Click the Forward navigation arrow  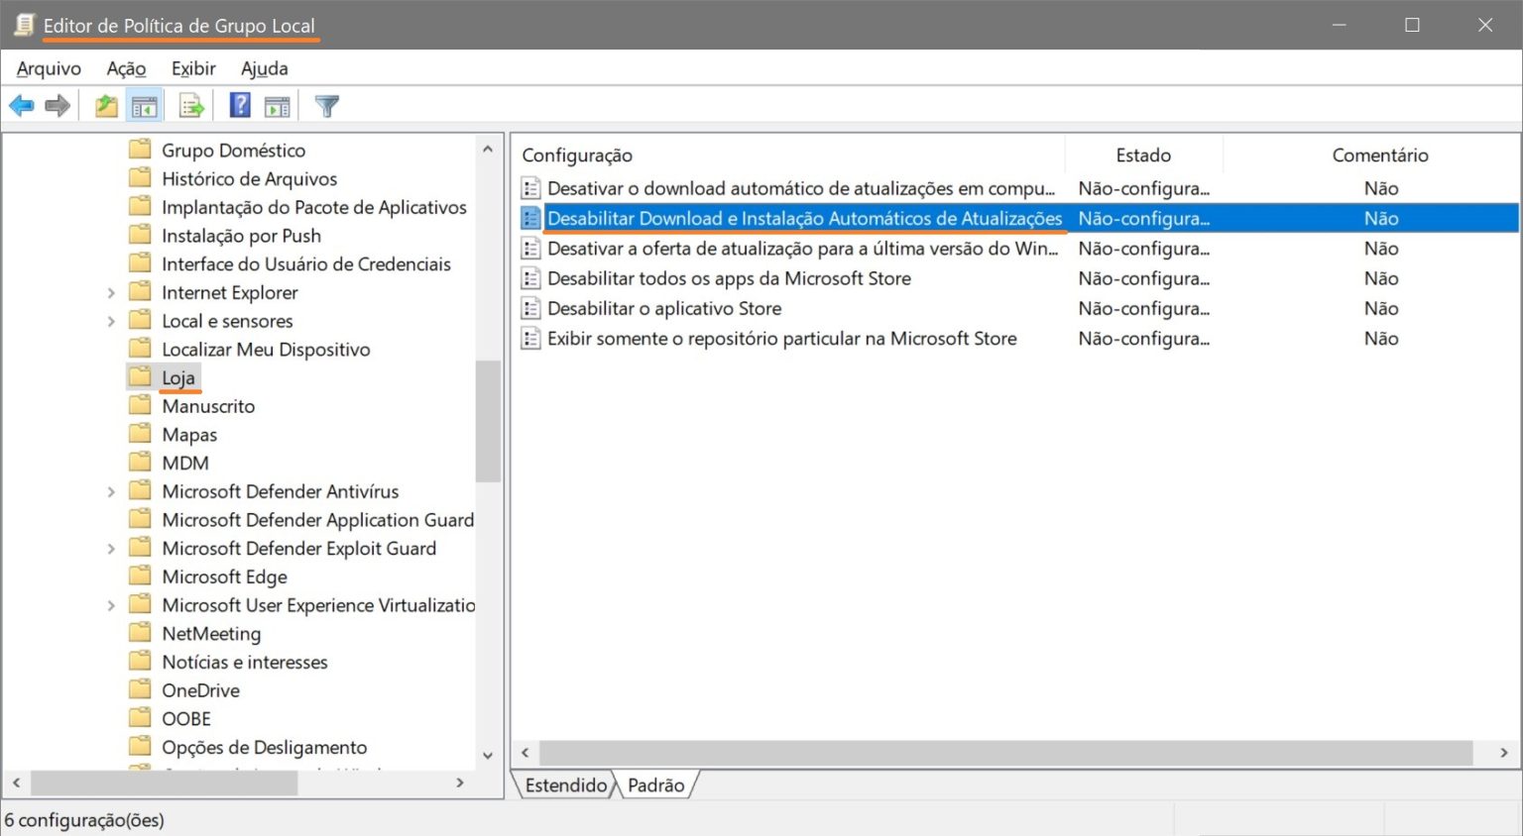point(57,104)
